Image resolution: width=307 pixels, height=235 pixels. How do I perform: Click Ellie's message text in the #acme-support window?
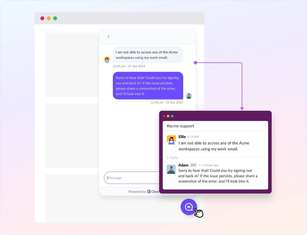tap(214, 146)
